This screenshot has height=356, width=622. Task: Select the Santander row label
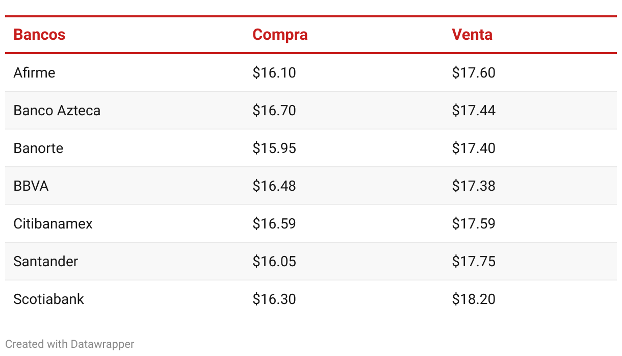(x=46, y=261)
